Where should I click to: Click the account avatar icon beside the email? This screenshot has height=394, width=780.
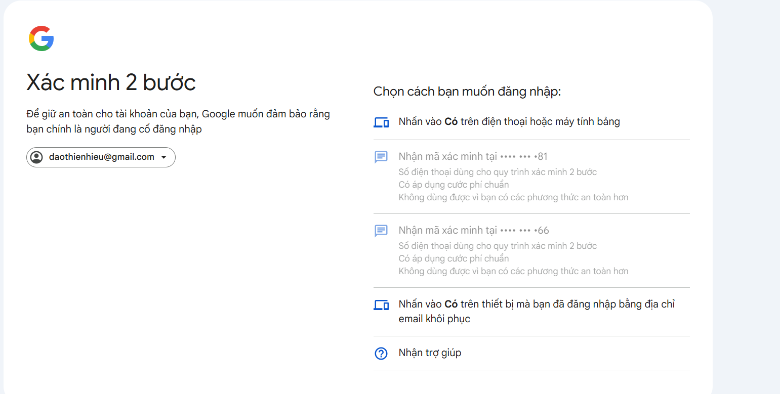coord(36,157)
